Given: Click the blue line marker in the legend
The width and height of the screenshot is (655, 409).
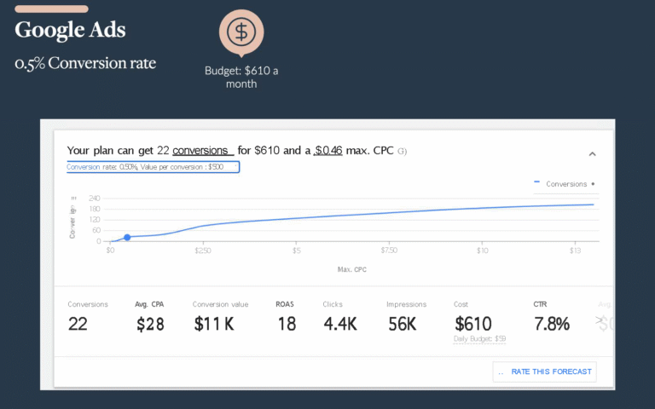Looking at the screenshot, I should (536, 182).
